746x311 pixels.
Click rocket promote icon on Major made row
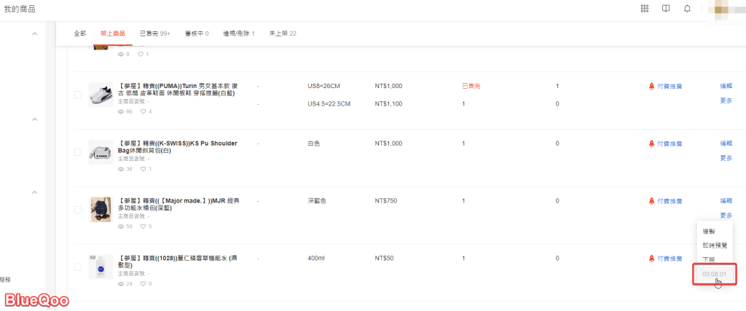tap(651, 201)
